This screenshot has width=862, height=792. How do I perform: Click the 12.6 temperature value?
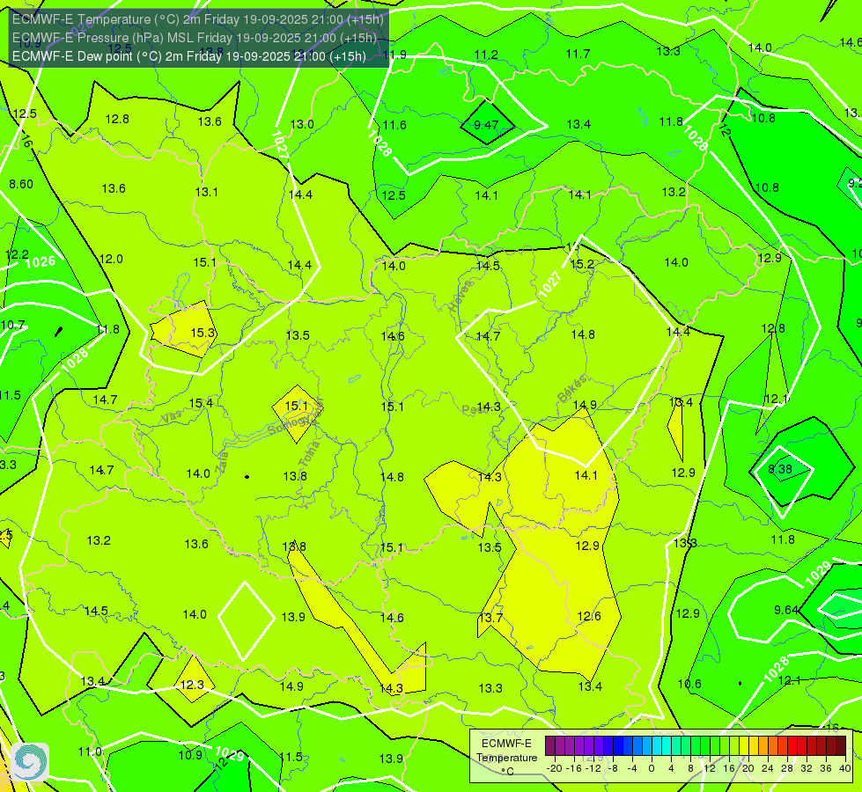589,616
